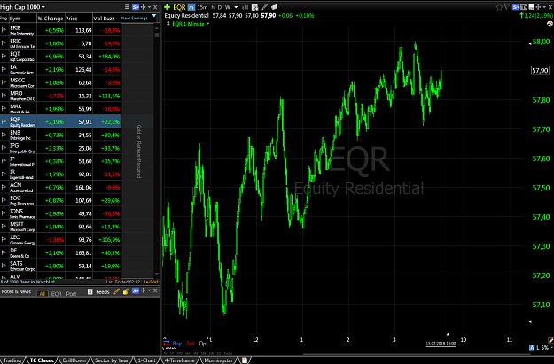Viewport: 554px width, 364px height.
Task: Toggle the flag for ERIC row
Action: pyautogui.click(x=4, y=43)
